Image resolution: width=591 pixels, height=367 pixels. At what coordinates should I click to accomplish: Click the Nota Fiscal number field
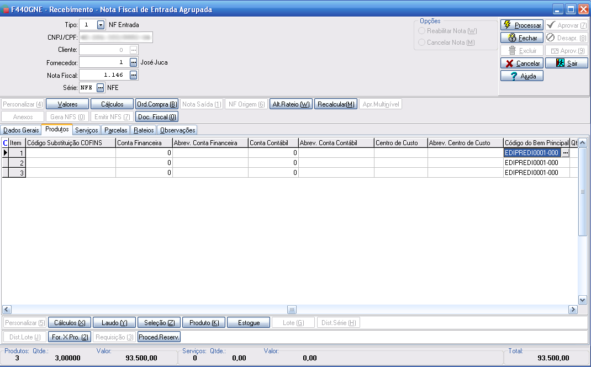point(104,75)
